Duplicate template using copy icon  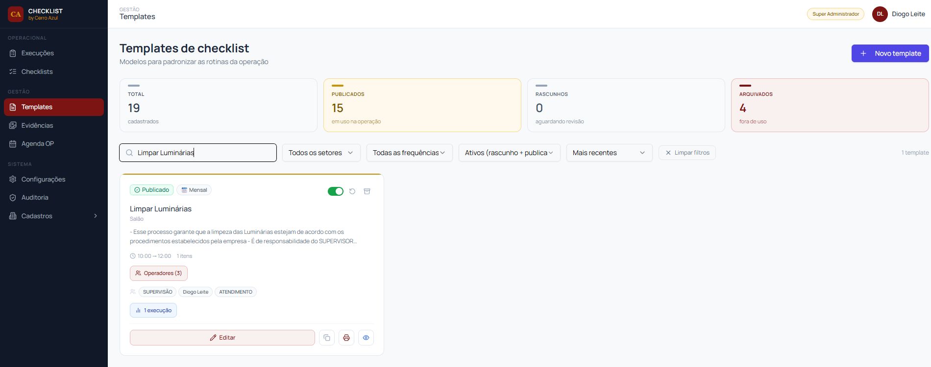(x=327, y=338)
